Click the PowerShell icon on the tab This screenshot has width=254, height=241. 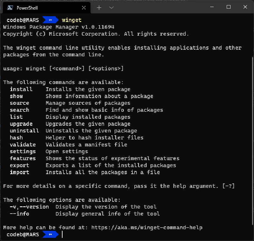[x=10, y=8]
